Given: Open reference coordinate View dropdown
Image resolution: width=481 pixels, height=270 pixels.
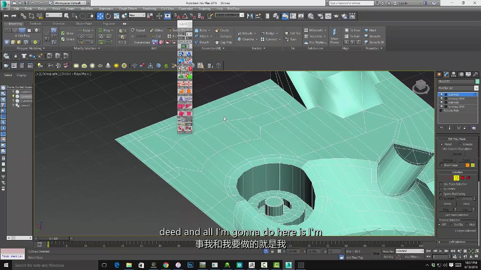Looking at the screenshot, I should pyautogui.click(x=137, y=15).
